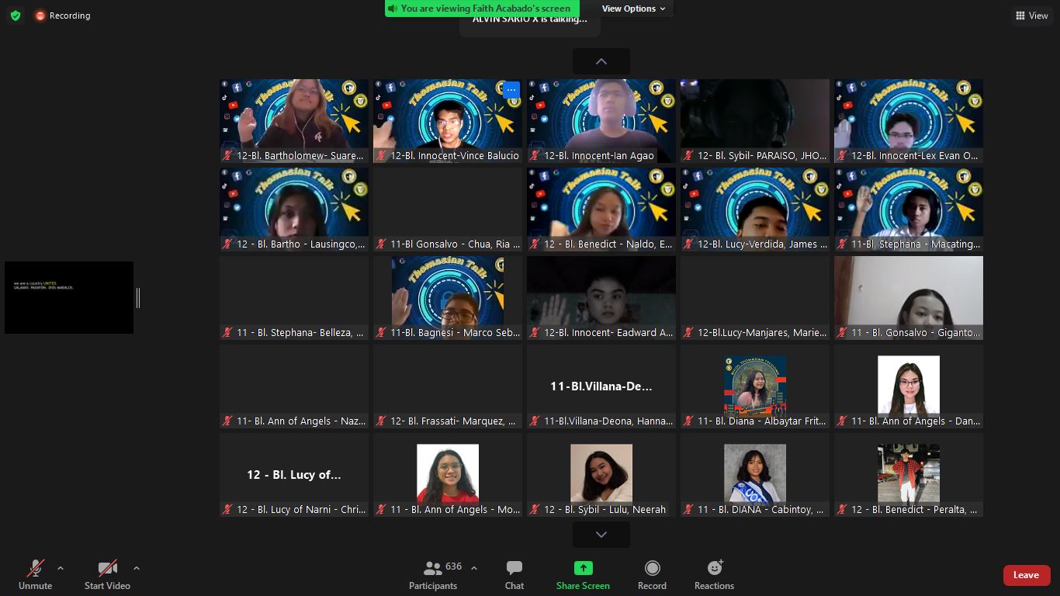The width and height of the screenshot is (1060, 596).
Task: Click the Share Screen icon
Action: [x=583, y=569]
